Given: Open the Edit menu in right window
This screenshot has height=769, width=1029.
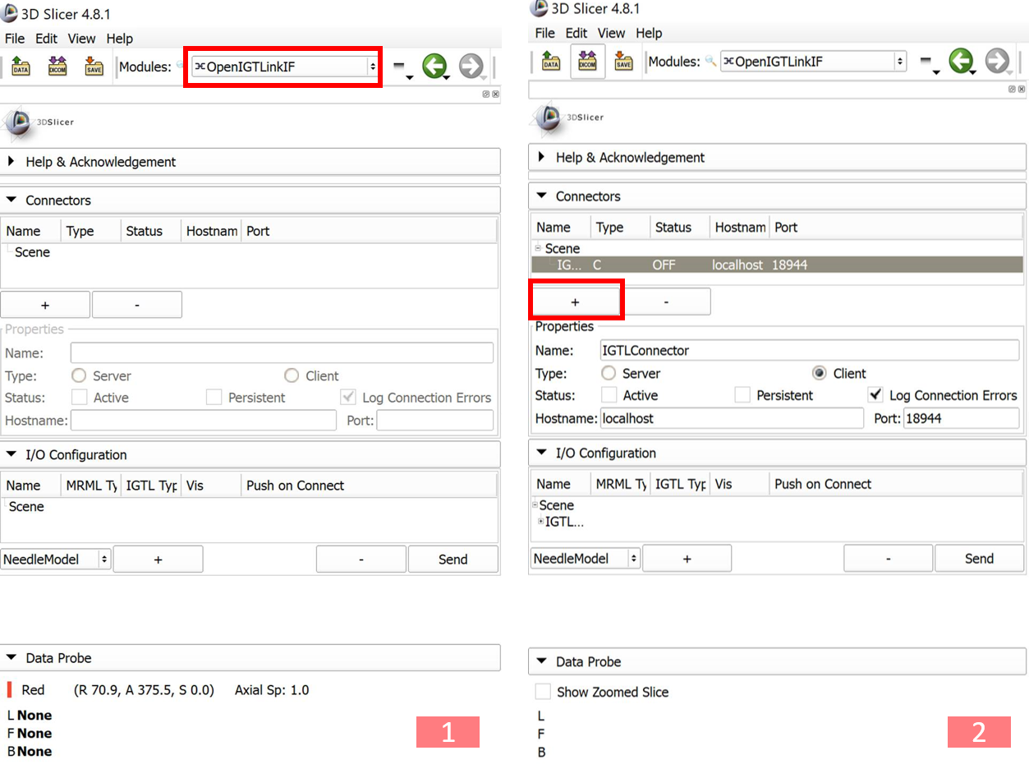Looking at the screenshot, I should tap(577, 33).
